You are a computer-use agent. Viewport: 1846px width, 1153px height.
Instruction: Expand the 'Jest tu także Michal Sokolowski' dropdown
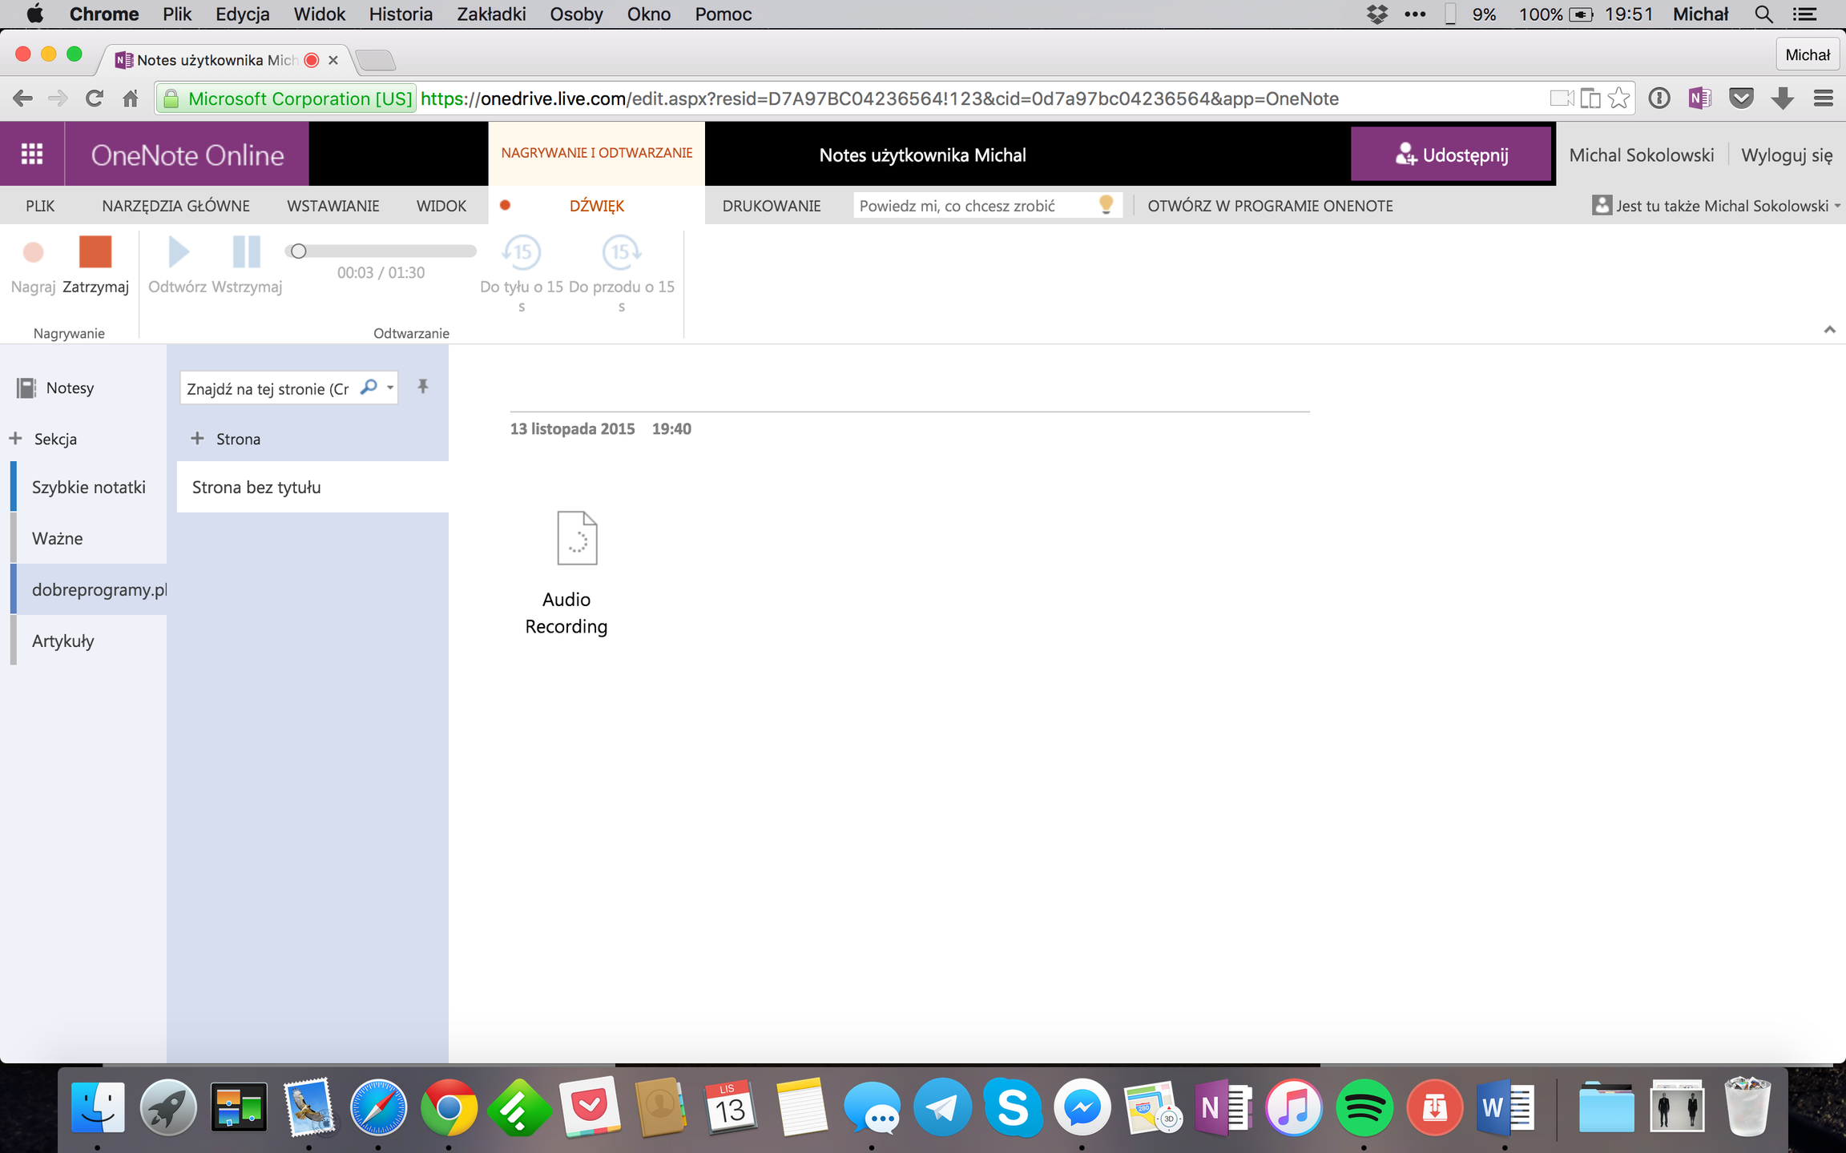click(x=1836, y=207)
